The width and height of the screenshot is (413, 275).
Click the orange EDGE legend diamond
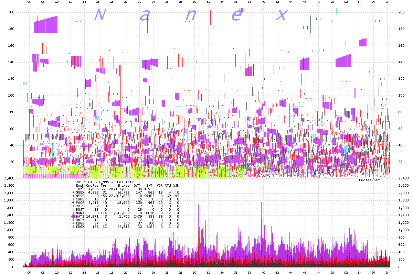coord(73,223)
